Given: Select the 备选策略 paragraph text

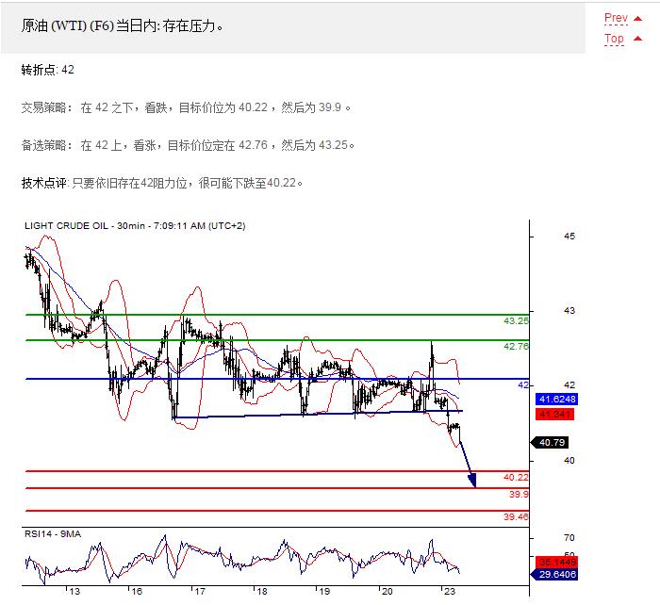Looking at the screenshot, I should coord(188,145).
